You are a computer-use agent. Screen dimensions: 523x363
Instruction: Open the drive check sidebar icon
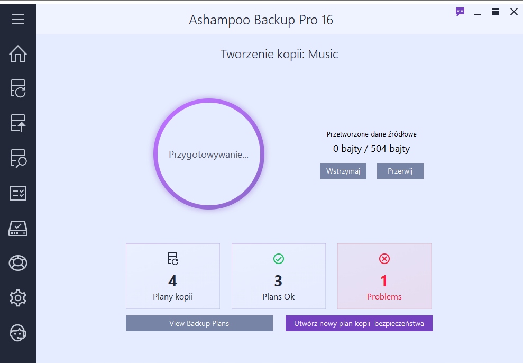[x=18, y=228]
